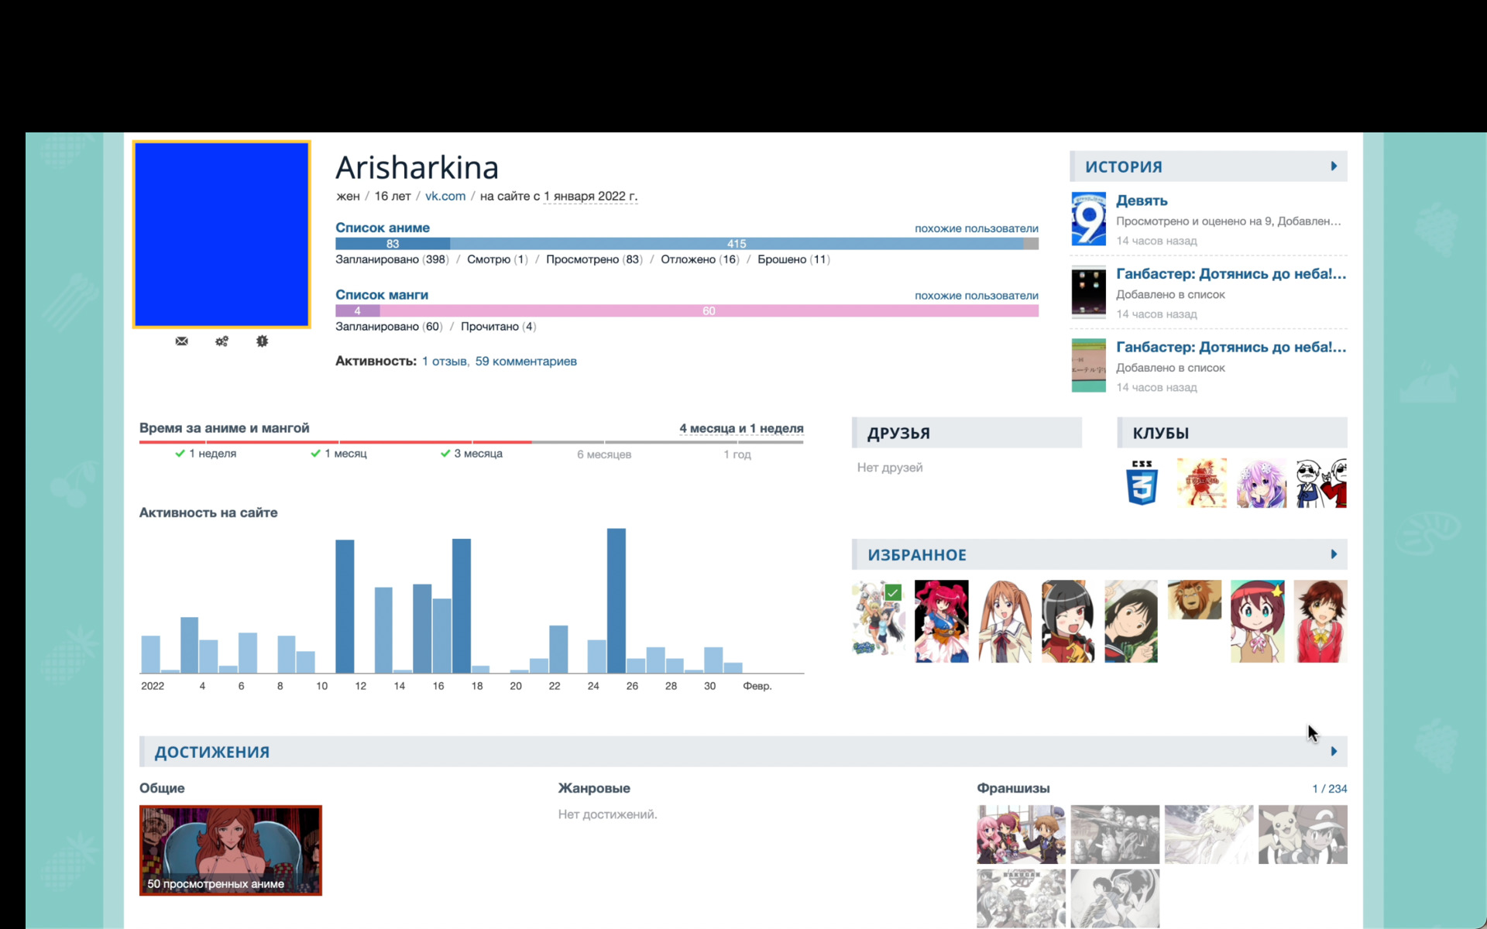Image resolution: width=1487 pixels, height=929 pixels.
Task: Click the exclamation report badge icon
Action: point(262,341)
